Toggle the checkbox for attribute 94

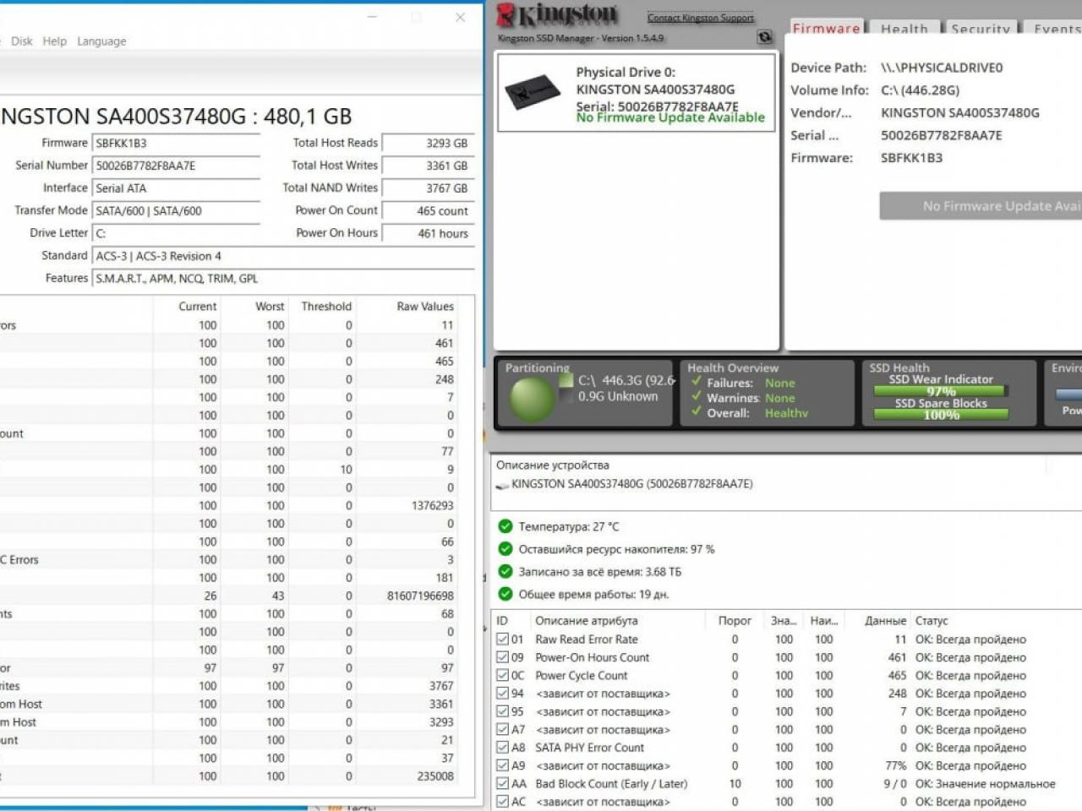(502, 694)
